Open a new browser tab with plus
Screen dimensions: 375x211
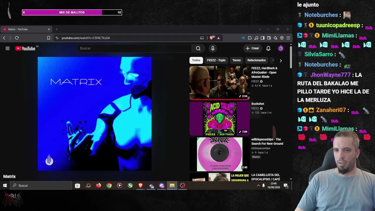(57, 29)
